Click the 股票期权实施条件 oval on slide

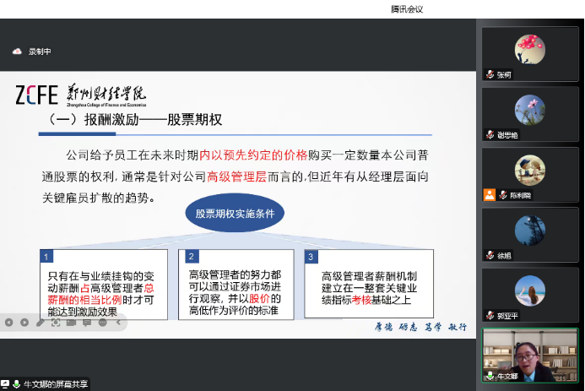pos(235,214)
